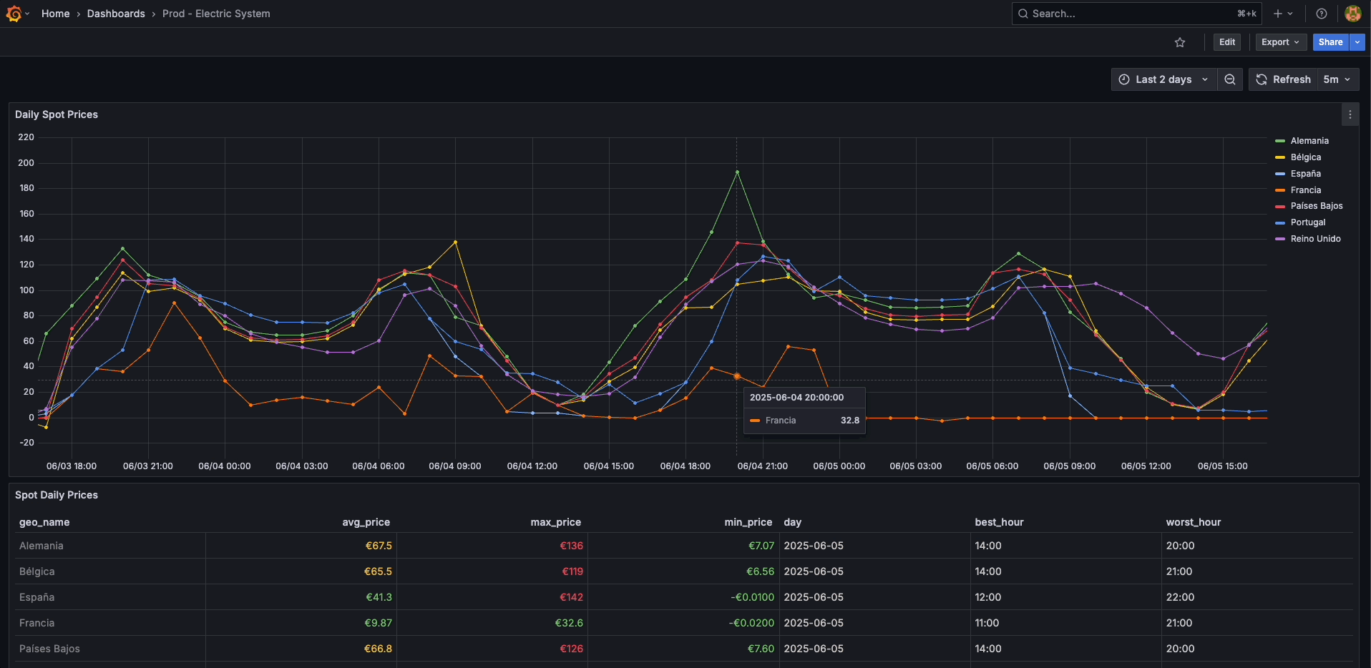Screen dimensions: 1371x668
Task: Open the help question mark icon
Action: [1322, 14]
